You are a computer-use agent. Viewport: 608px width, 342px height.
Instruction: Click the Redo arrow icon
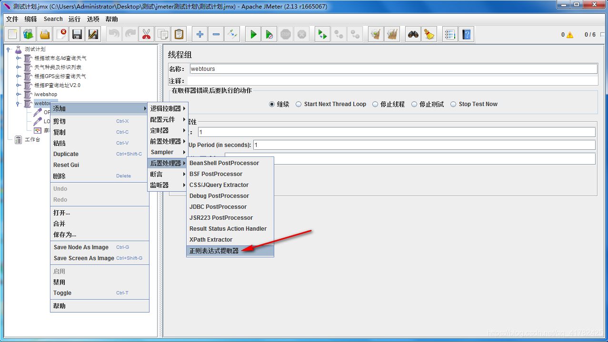(130, 34)
